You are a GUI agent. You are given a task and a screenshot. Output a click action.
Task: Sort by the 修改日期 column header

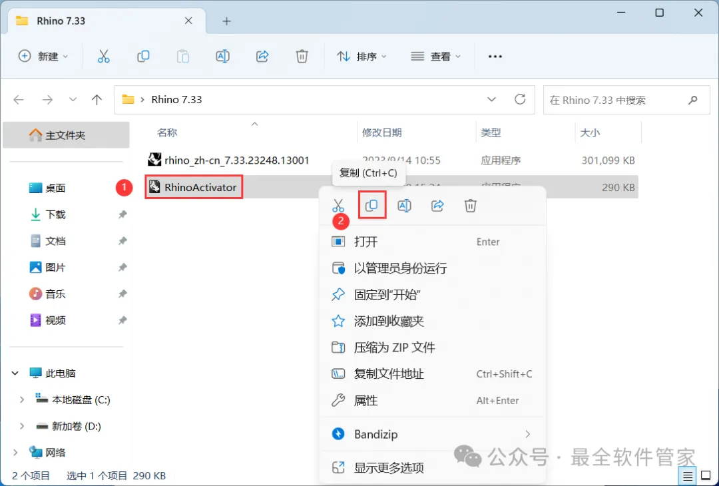(382, 132)
